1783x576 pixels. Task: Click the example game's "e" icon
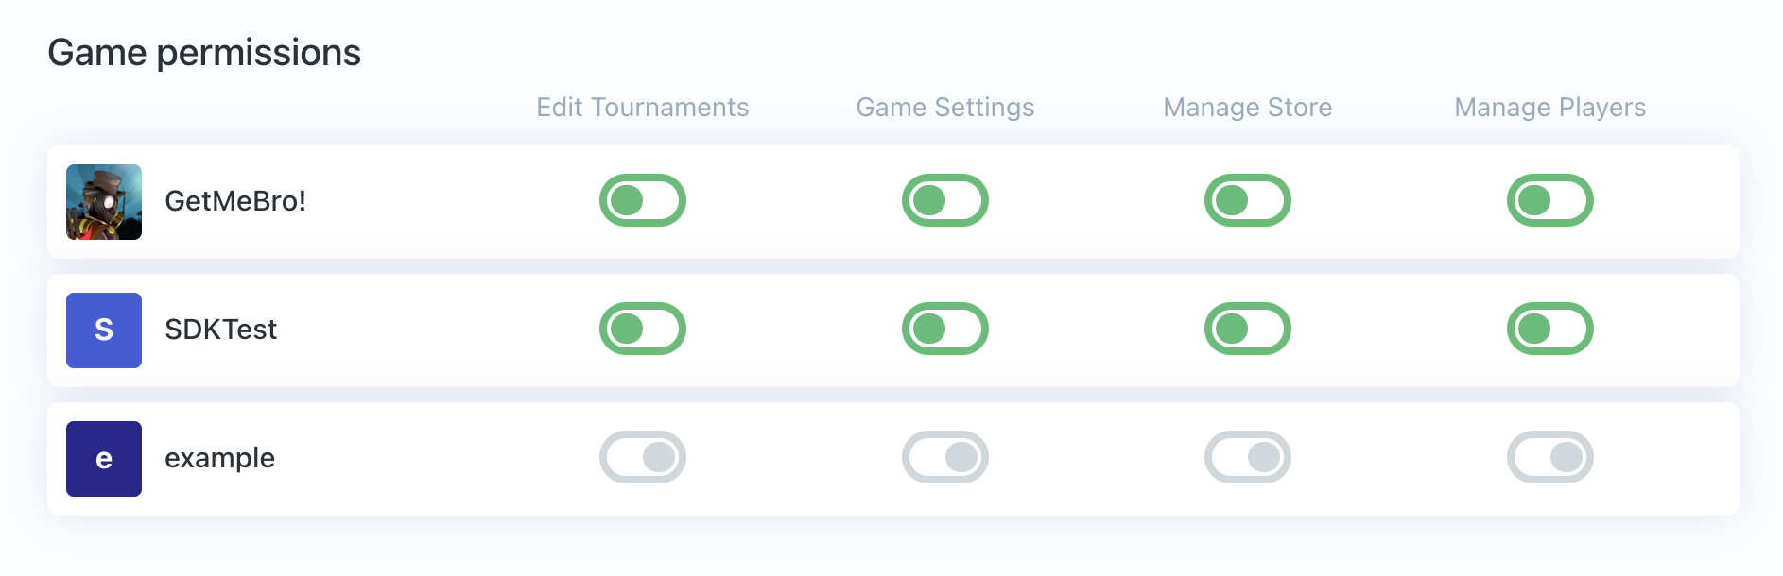click(104, 459)
